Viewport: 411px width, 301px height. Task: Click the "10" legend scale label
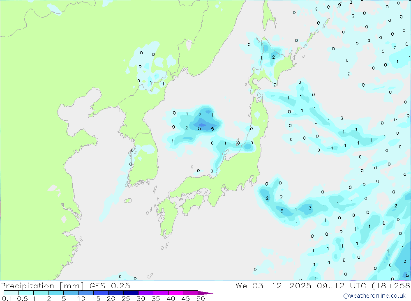click(81, 299)
